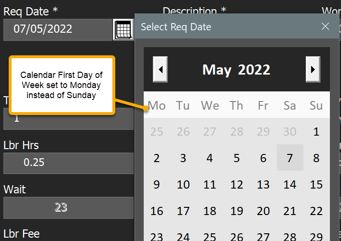Click May 12 in the calendar
Screen dimensions: 341x241
pos(236,184)
